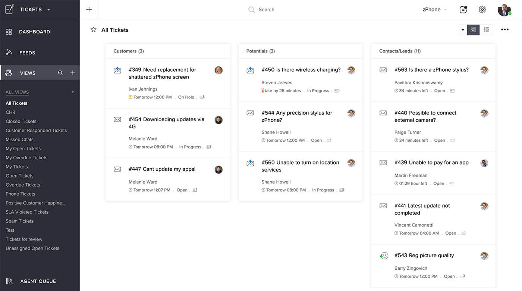Viewport: 522px width, 291px height.
Task: Star the All Tickets view
Action: click(94, 30)
